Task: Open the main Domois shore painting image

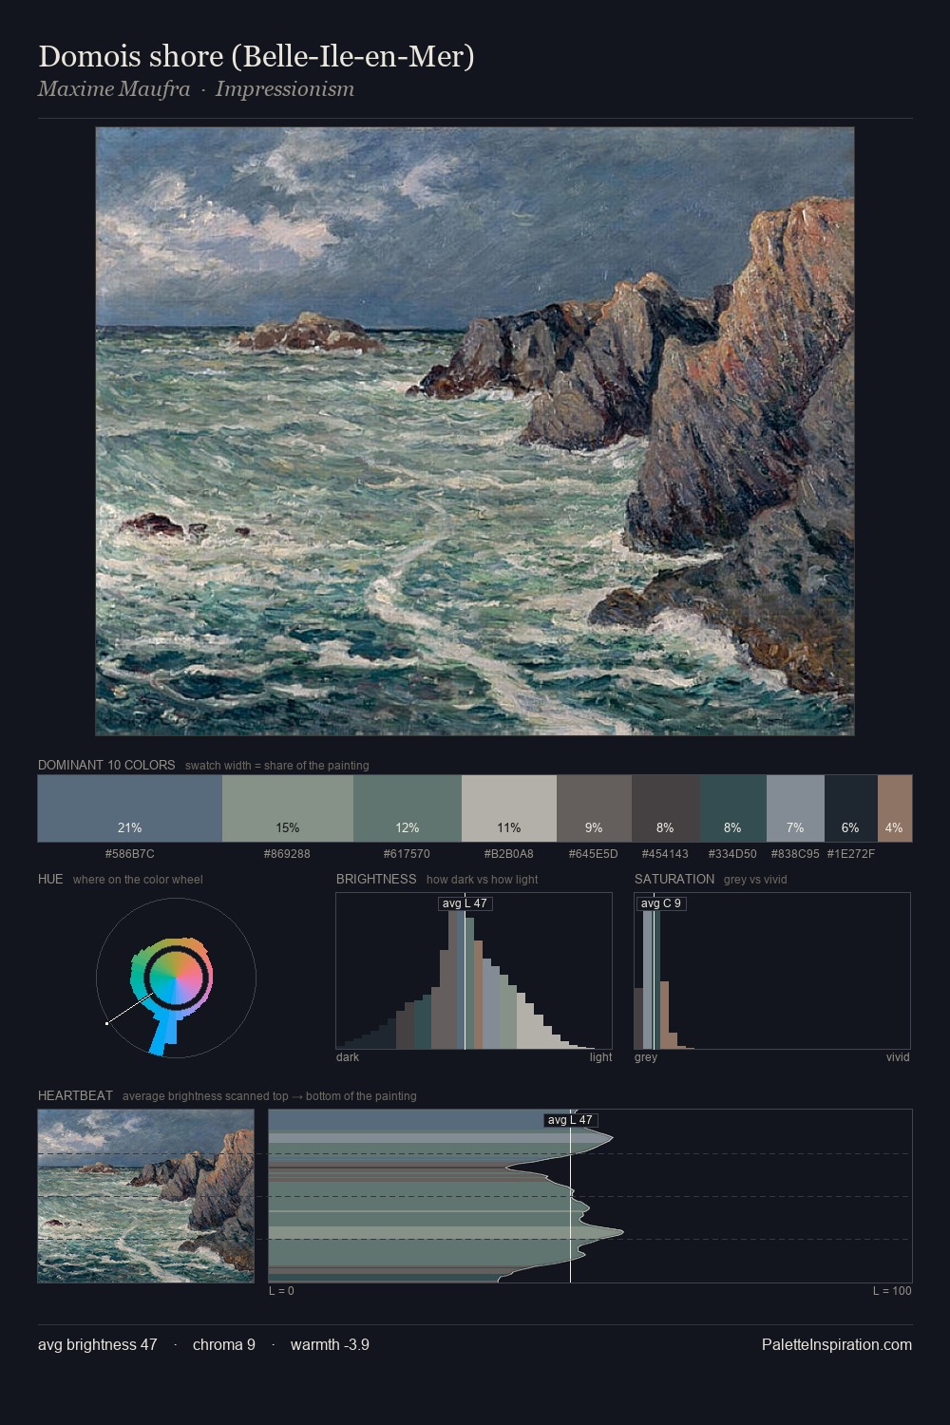Action: (x=475, y=431)
